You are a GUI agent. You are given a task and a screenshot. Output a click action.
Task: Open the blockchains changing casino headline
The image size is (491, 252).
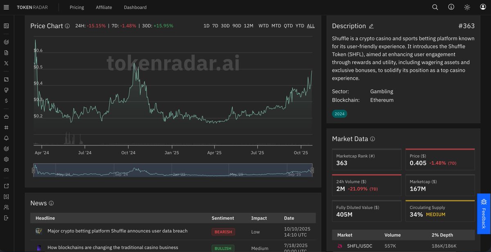tap(113, 248)
